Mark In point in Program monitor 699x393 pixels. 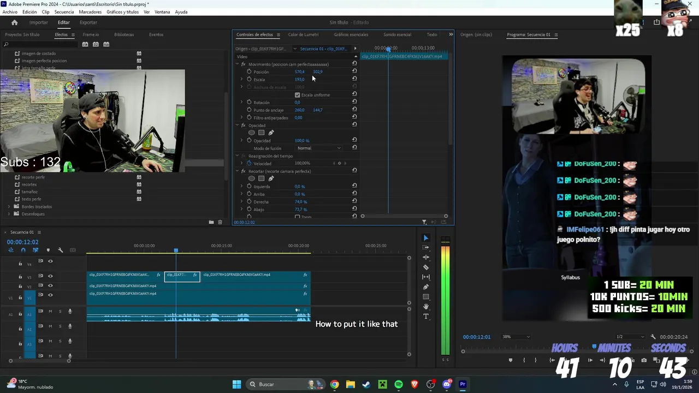point(524,360)
